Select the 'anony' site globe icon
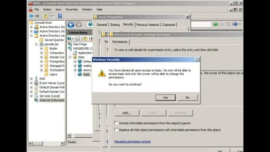This screenshot has height=152, width=270. [80, 70]
